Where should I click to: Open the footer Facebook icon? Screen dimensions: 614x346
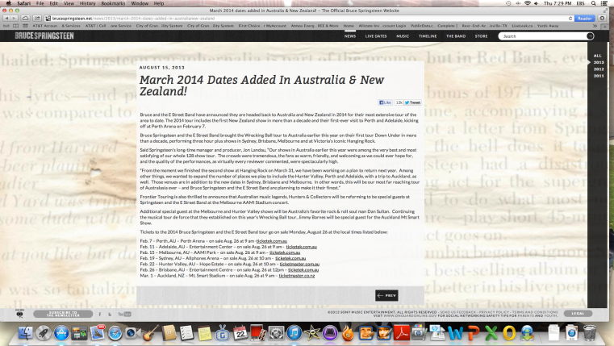(99, 315)
